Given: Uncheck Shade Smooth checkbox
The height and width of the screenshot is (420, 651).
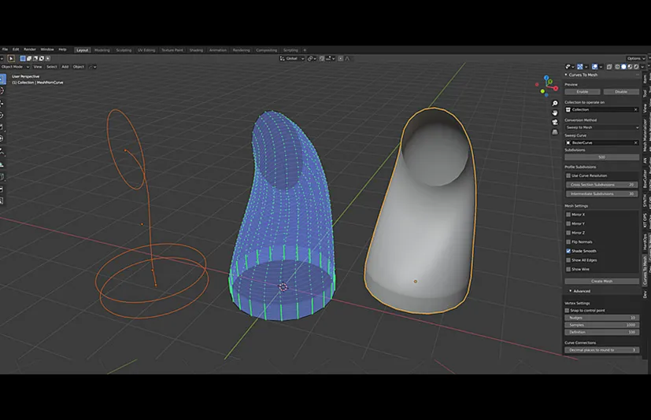Looking at the screenshot, I should 568,251.
